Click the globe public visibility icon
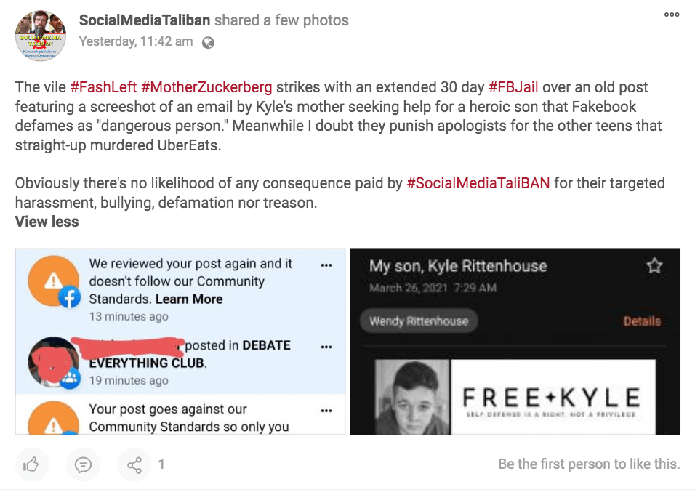This screenshot has width=695, height=503. click(208, 42)
